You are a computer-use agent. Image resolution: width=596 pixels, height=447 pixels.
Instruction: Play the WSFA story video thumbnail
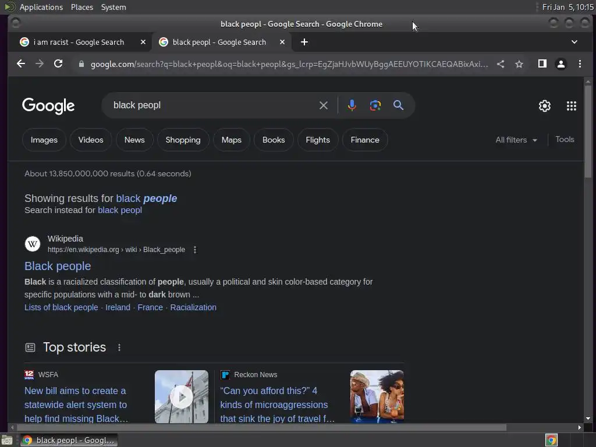pyautogui.click(x=182, y=396)
